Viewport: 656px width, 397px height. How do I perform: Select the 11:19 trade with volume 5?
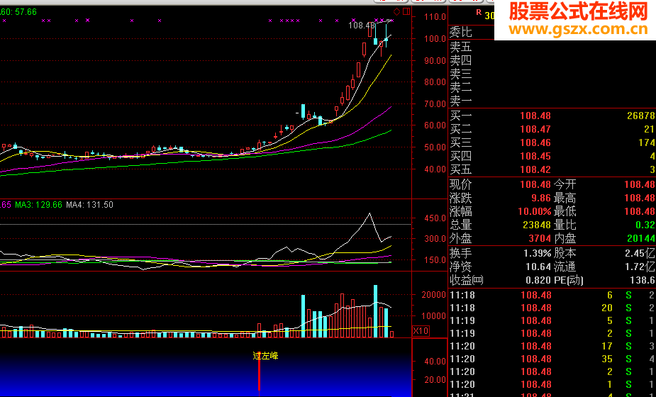[552, 320]
